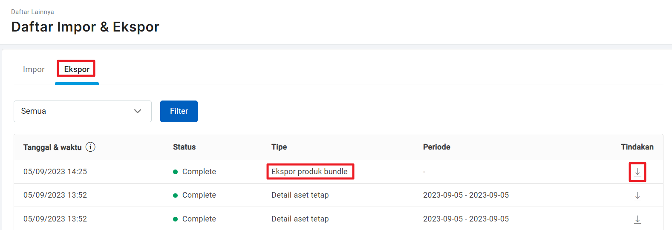Click Complete status in the 14:25 row

(x=199, y=172)
